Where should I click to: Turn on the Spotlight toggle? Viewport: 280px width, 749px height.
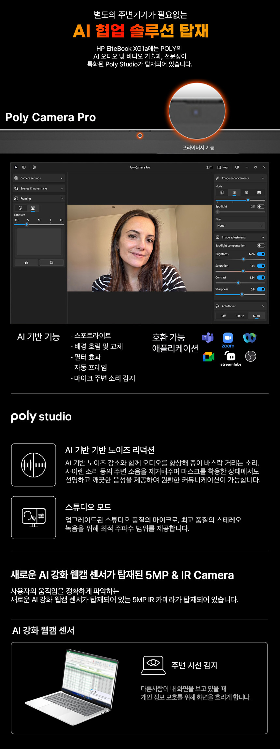tap(261, 206)
